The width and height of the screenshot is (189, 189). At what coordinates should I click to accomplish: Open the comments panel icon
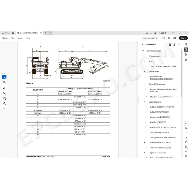(186, 44)
